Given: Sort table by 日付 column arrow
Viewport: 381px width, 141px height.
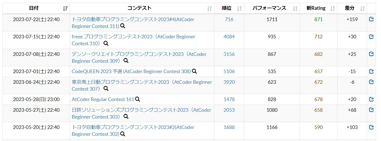Looking at the screenshot, I should coord(65,8).
